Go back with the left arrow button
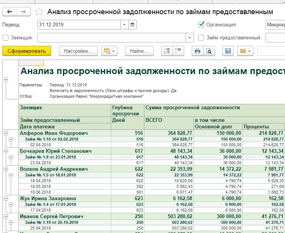285x233 pixels. click(x=10, y=12)
